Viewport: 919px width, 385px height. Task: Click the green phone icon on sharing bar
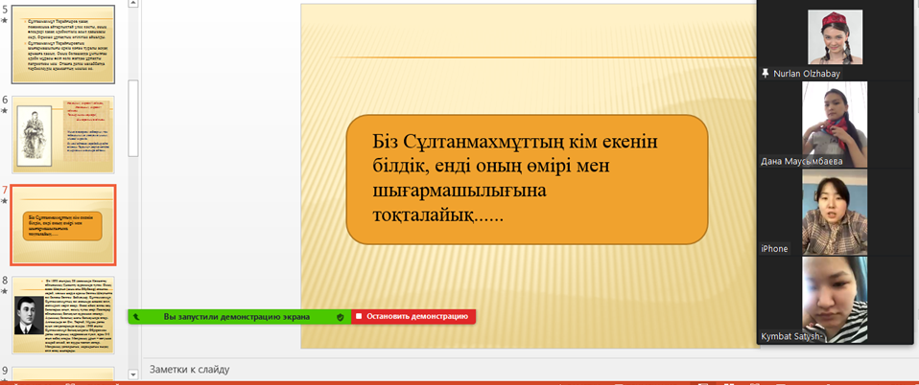pos(136,316)
